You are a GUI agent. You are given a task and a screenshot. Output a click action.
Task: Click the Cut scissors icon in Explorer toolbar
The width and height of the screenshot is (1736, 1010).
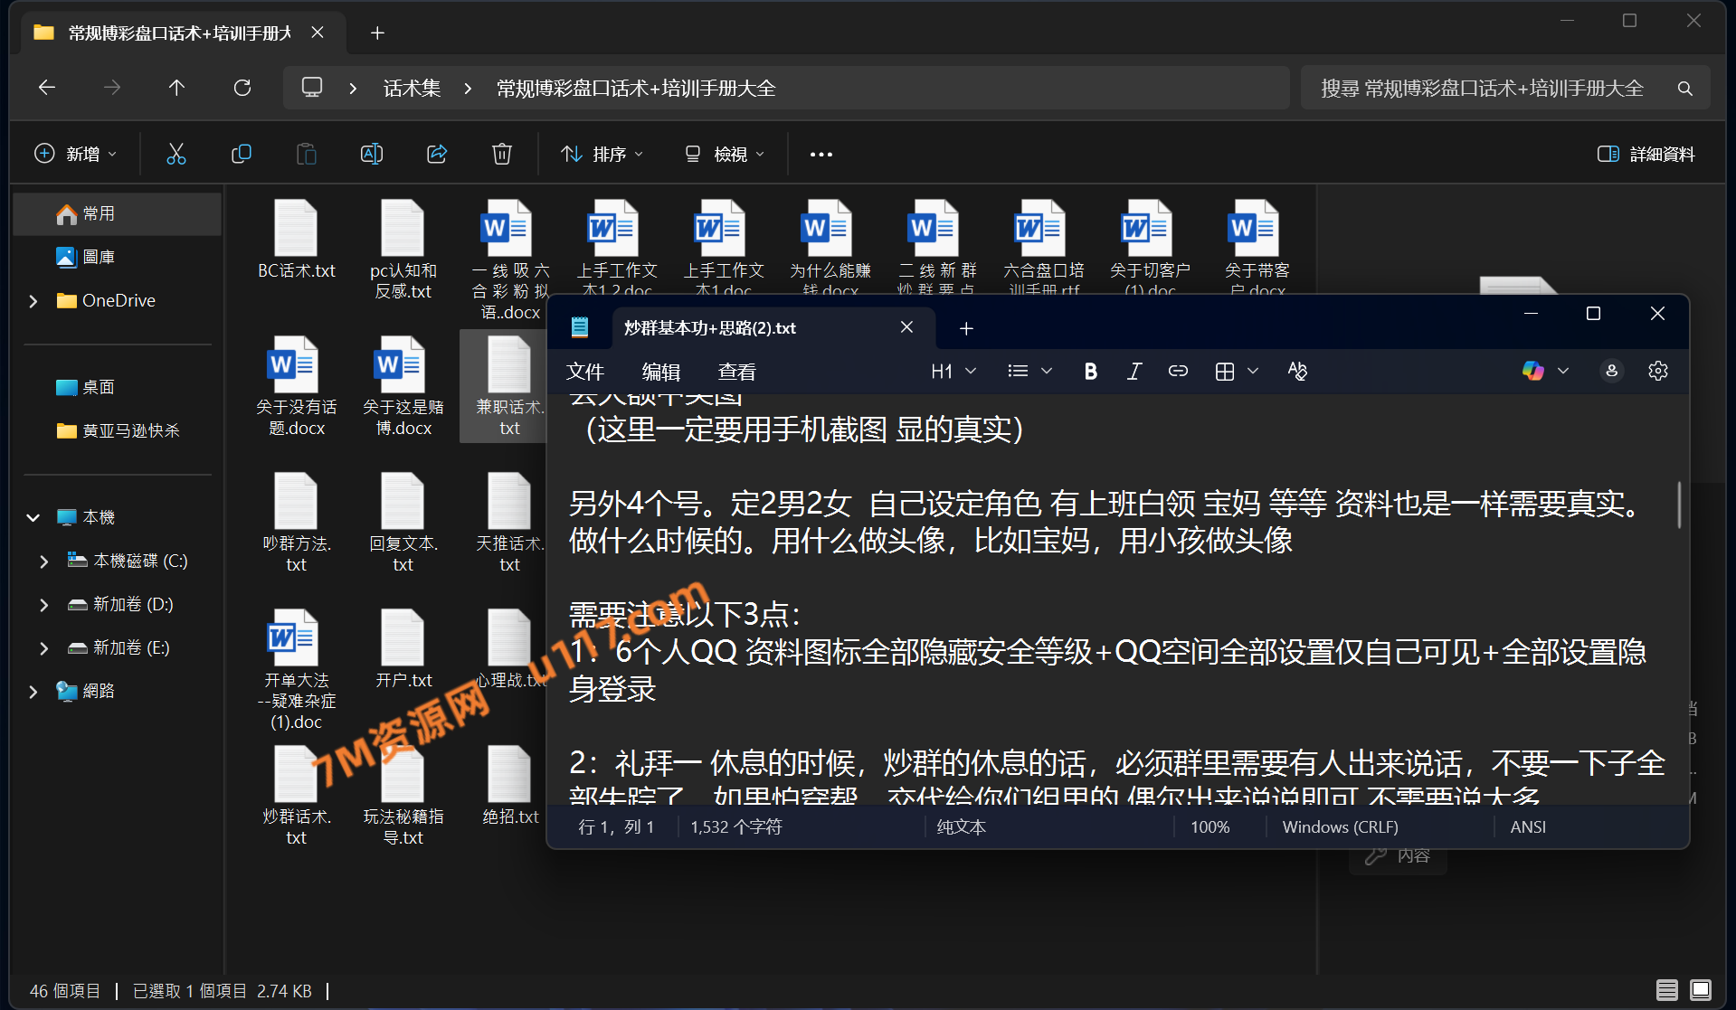point(176,154)
